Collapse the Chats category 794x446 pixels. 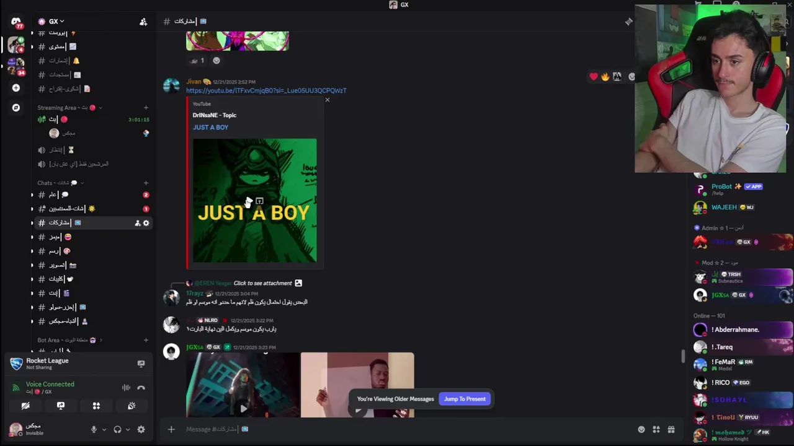pyautogui.click(x=60, y=183)
